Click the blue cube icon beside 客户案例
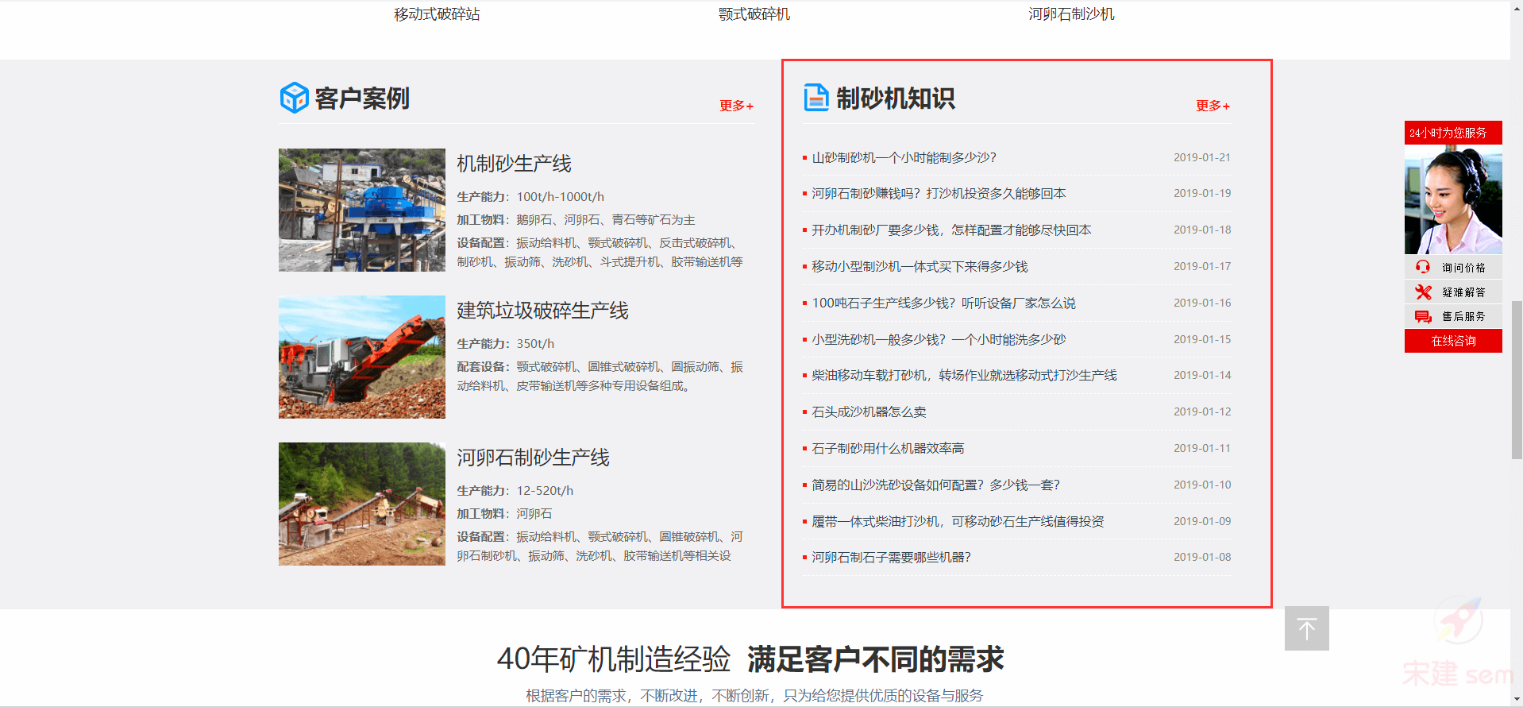This screenshot has height=707, width=1523. (294, 98)
